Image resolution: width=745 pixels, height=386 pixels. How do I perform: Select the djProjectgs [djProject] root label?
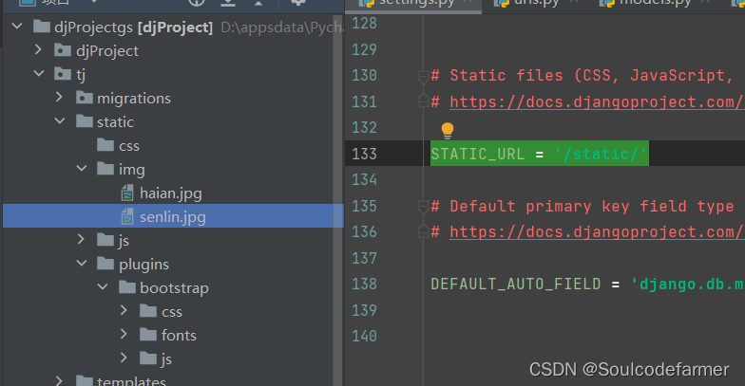click(x=133, y=28)
